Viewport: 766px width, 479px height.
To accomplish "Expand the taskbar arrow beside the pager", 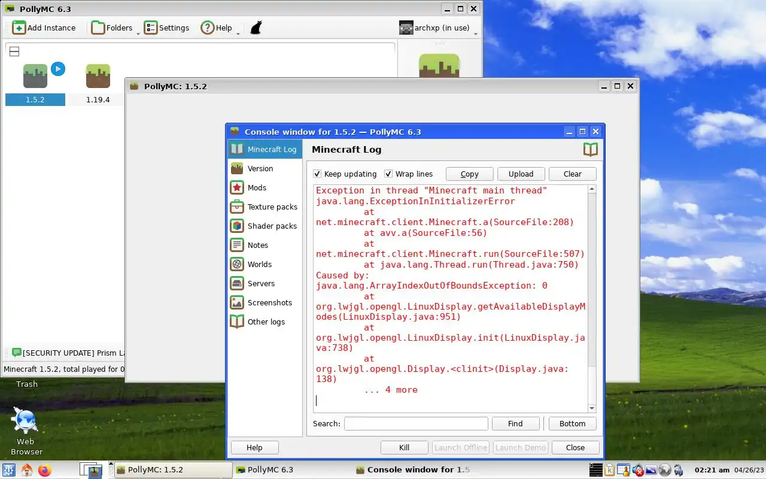I will [x=111, y=464].
